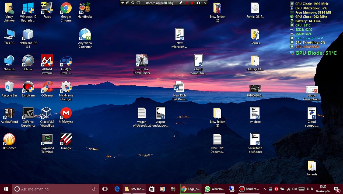Open the Recycle Bin
This screenshot has height=194, width=343.
tap(9, 89)
